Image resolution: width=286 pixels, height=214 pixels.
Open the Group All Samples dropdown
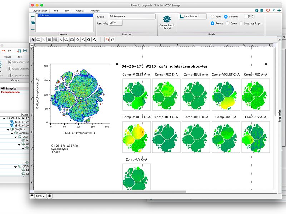(x=132, y=16)
